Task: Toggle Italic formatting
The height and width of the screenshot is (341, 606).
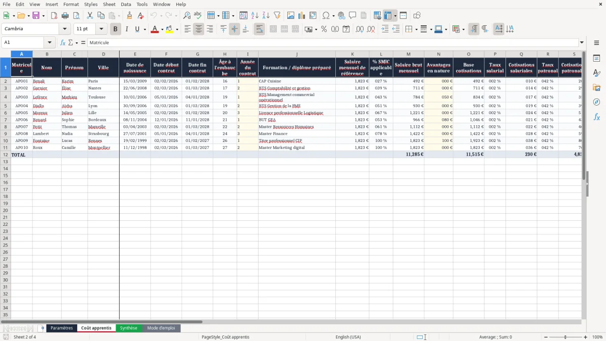Action: 126,29
